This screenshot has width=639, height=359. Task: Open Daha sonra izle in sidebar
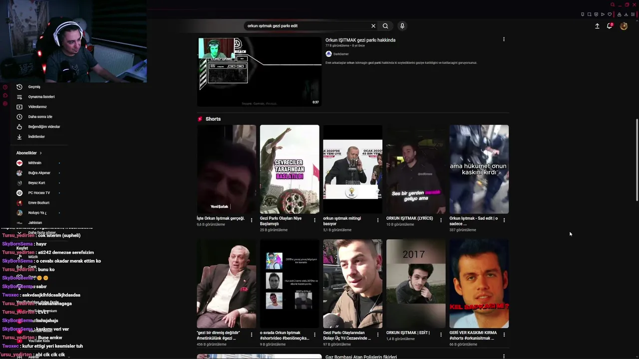tap(40, 117)
